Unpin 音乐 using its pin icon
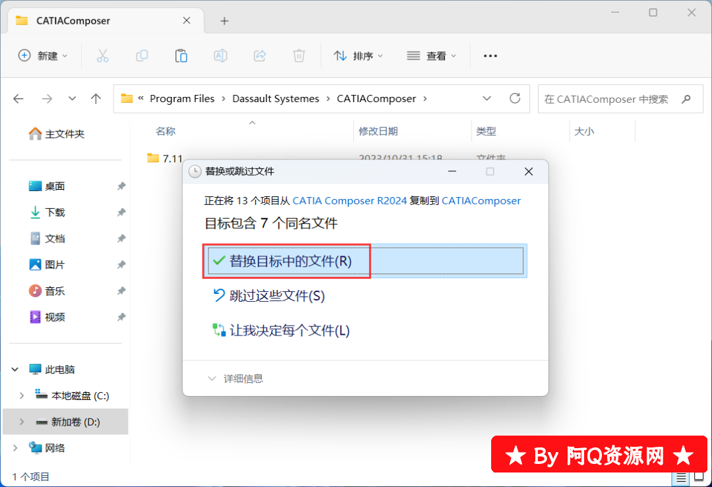Viewport: 712px width, 487px height. [x=121, y=291]
